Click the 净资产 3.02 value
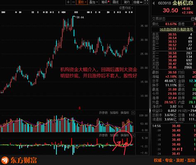This screenshot has height=165, width=196. pos(173,107)
